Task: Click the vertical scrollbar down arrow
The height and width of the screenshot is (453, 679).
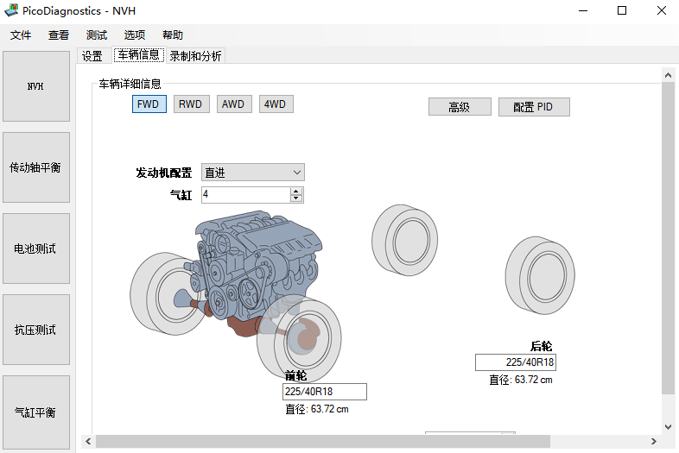Action: point(668,426)
